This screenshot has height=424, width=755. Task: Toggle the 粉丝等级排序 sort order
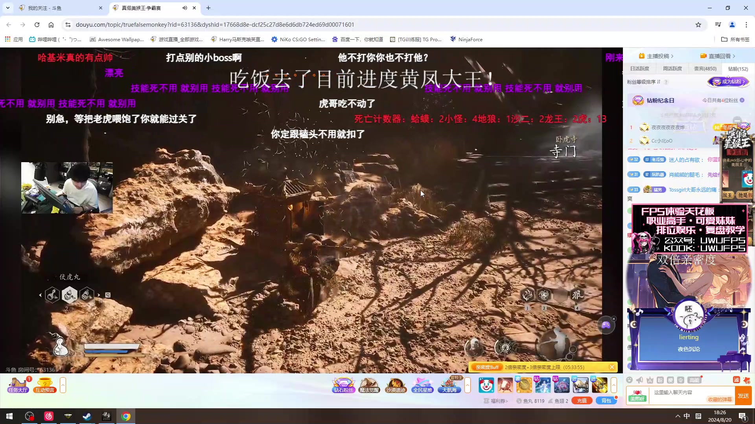pos(644,82)
